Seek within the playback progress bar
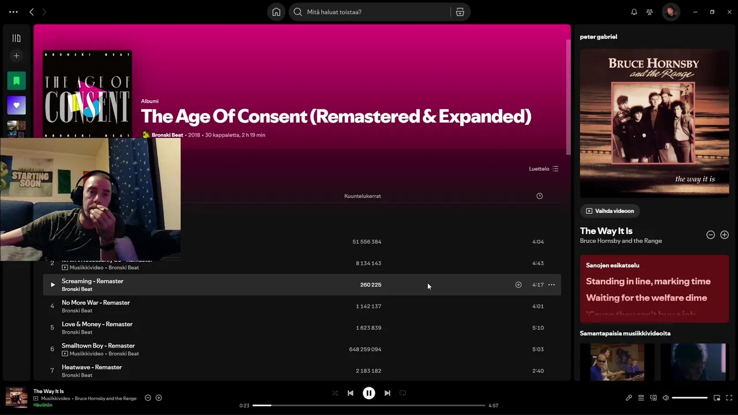 369,405
